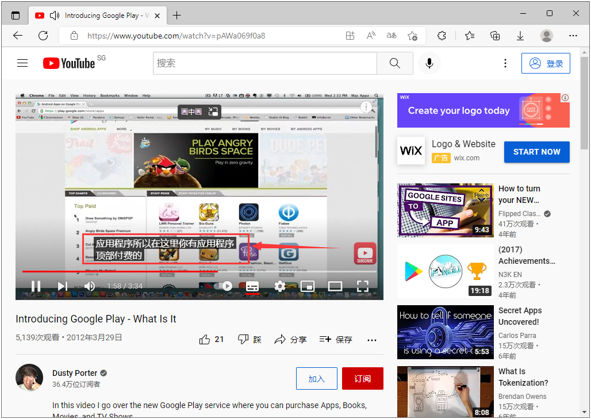Mute the video player volume
The image size is (591, 419).
(x=90, y=286)
